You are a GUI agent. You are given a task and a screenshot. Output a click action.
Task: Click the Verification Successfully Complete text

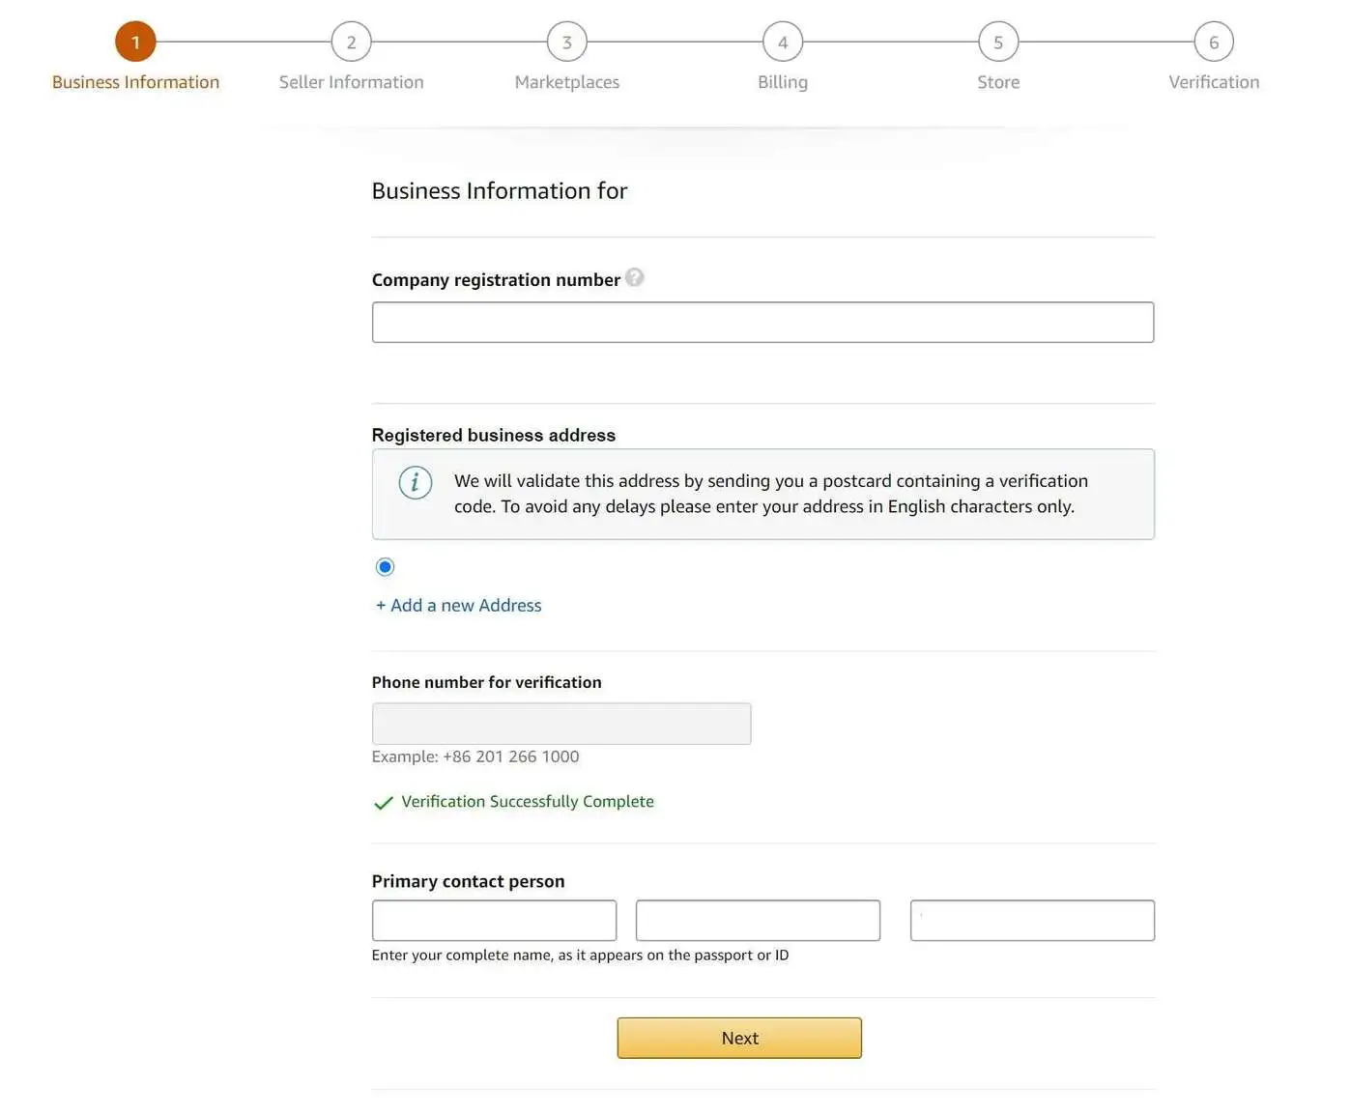pyautogui.click(x=527, y=801)
